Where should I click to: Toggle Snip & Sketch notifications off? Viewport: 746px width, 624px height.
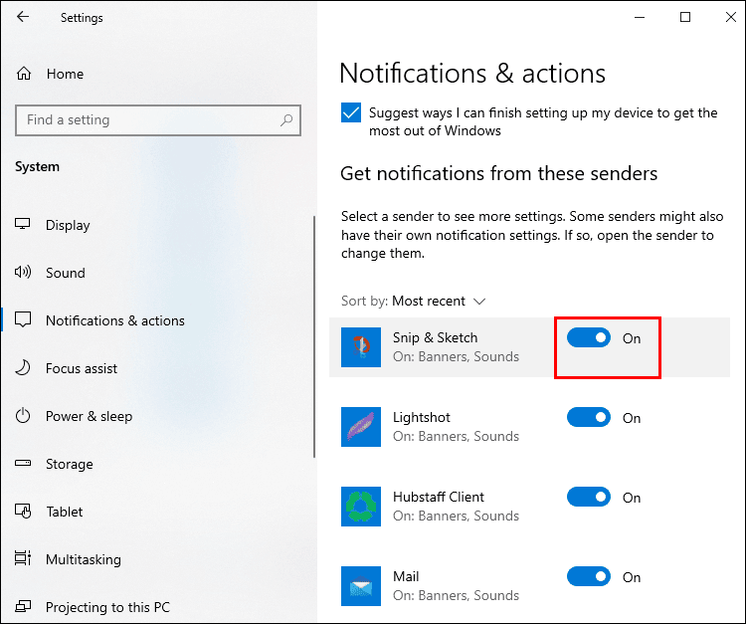[589, 338]
